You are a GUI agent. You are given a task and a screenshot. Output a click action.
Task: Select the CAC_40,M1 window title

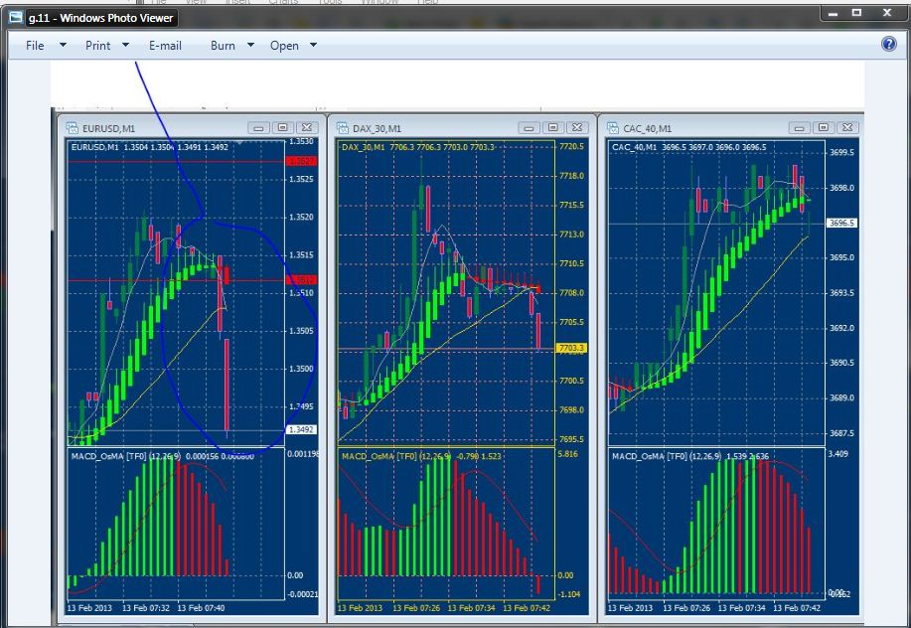coord(647,128)
